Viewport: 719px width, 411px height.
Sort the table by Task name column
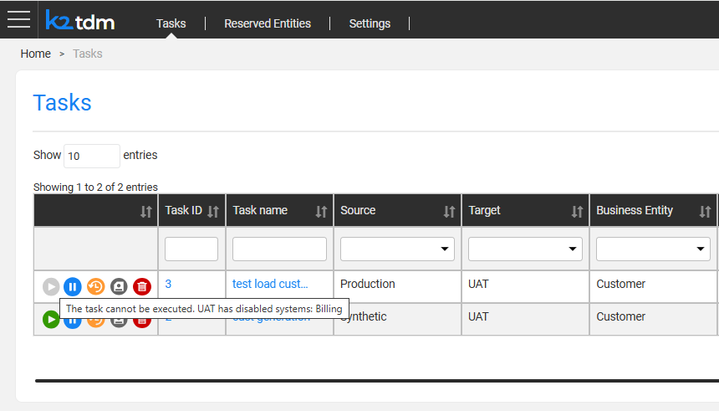[x=321, y=211]
